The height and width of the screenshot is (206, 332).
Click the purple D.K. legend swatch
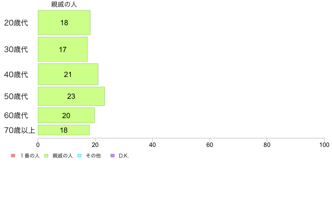113,156
